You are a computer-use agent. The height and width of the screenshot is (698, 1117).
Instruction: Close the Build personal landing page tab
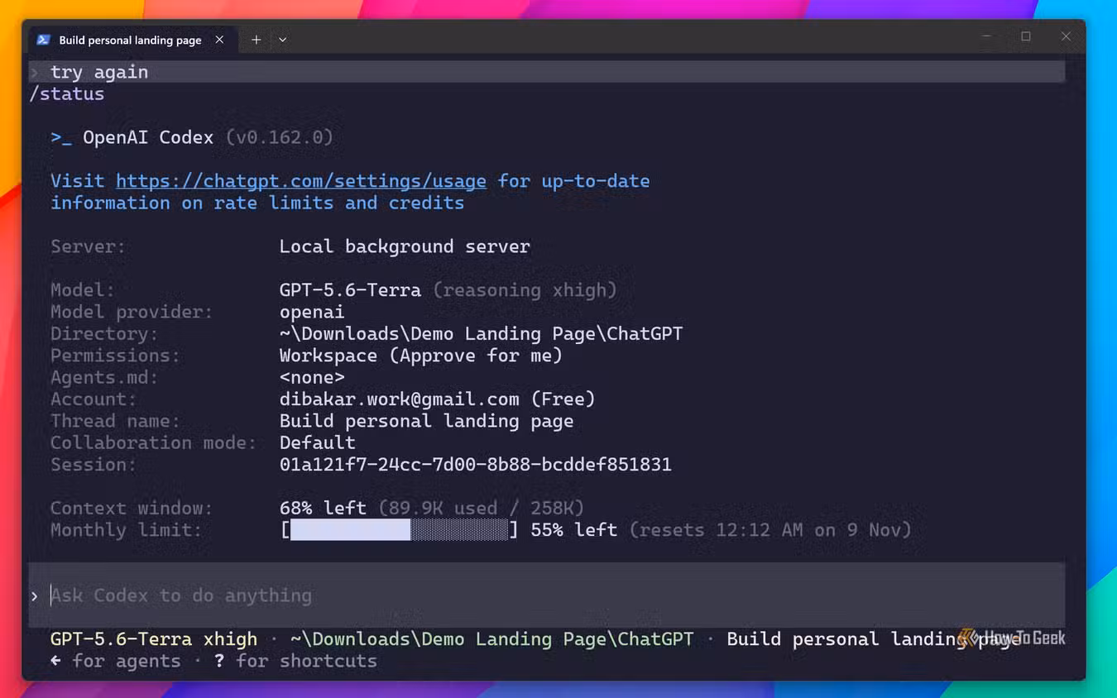tap(219, 40)
